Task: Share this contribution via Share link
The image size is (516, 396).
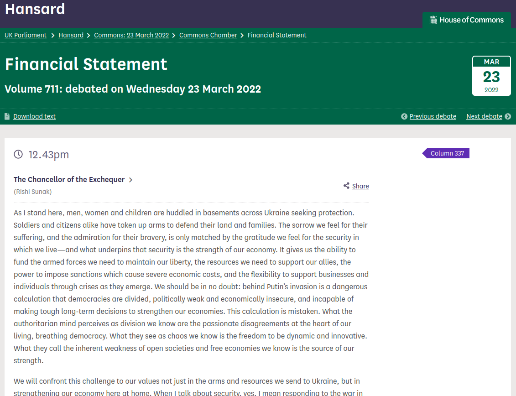Action: pyautogui.click(x=360, y=186)
